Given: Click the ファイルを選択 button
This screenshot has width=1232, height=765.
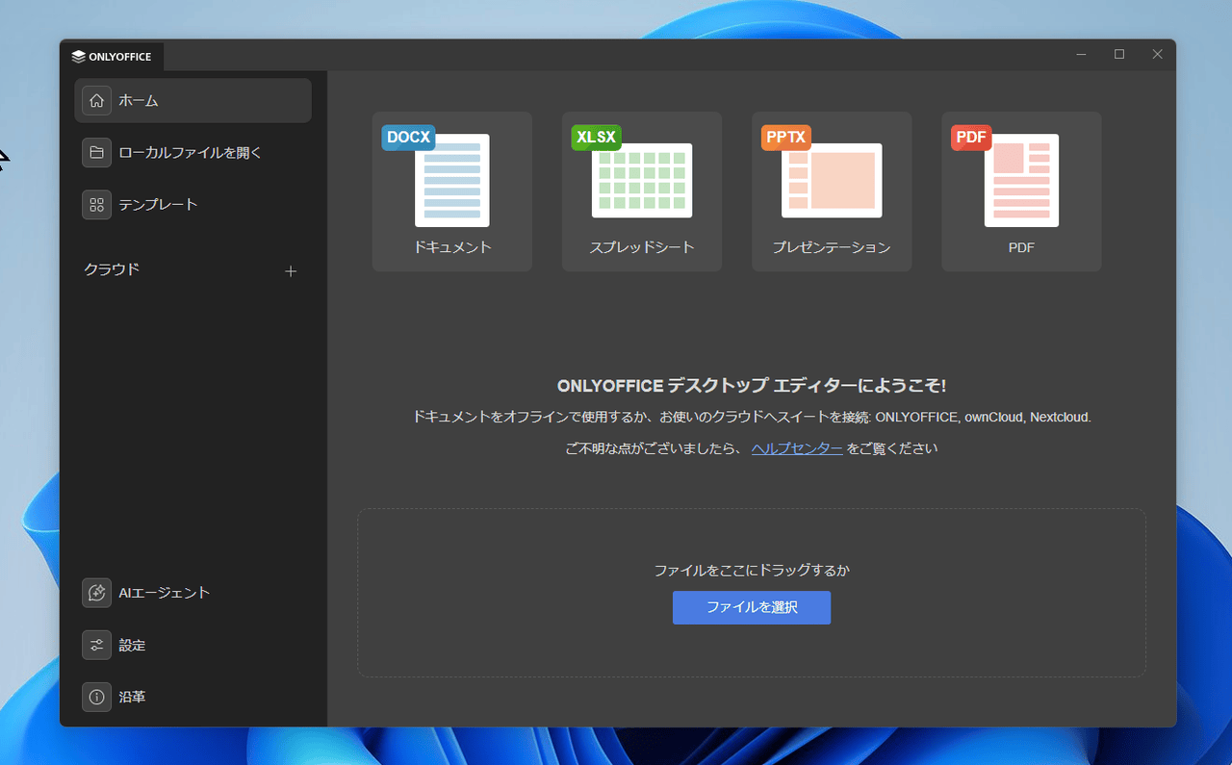Looking at the screenshot, I should (x=752, y=608).
